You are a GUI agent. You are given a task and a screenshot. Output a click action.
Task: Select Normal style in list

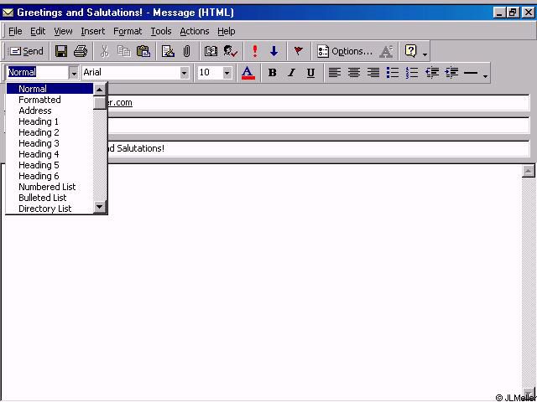pos(50,89)
